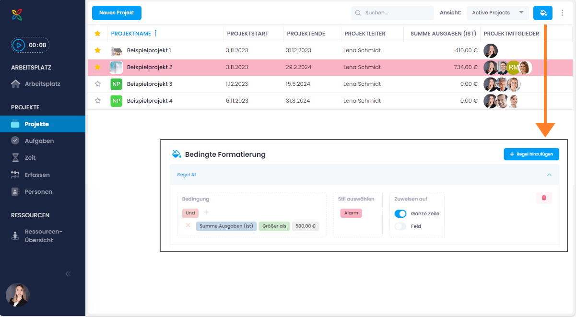Delete Regel #1 with the trash icon
Viewport: 576px width, 317px height.
[544, 198]
